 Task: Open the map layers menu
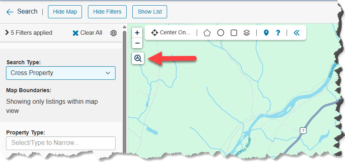247,33
